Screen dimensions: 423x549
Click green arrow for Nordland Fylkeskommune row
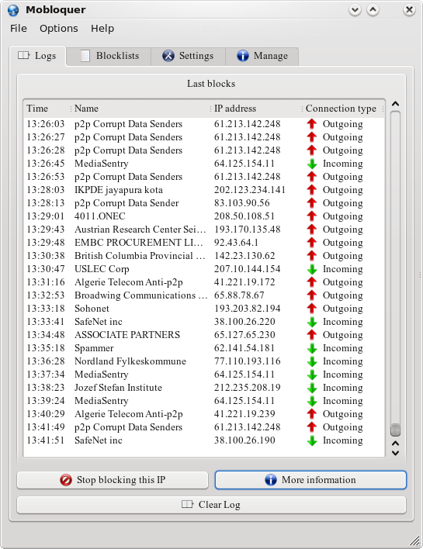click(x=312, y=361)
